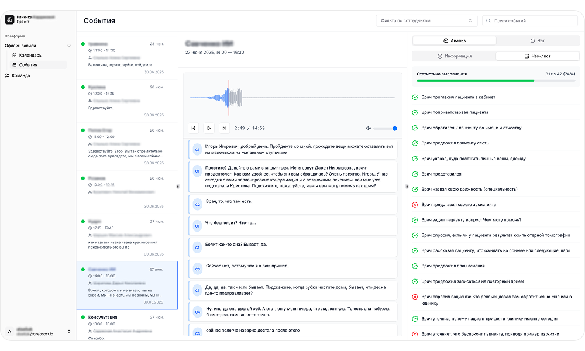Toggle check for 'Врач предложил план лечения'
The image size is (585, 351).
[415, 266]
